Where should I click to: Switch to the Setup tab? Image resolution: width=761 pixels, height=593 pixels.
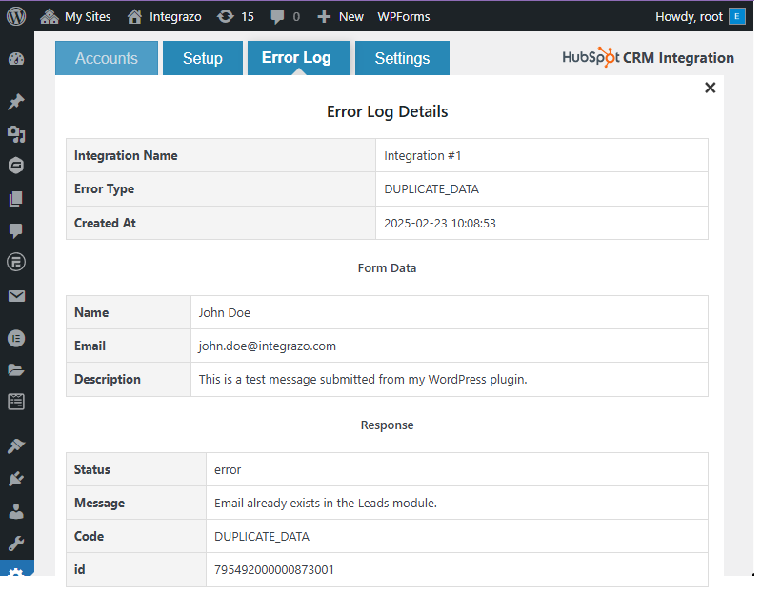(202, 58)
